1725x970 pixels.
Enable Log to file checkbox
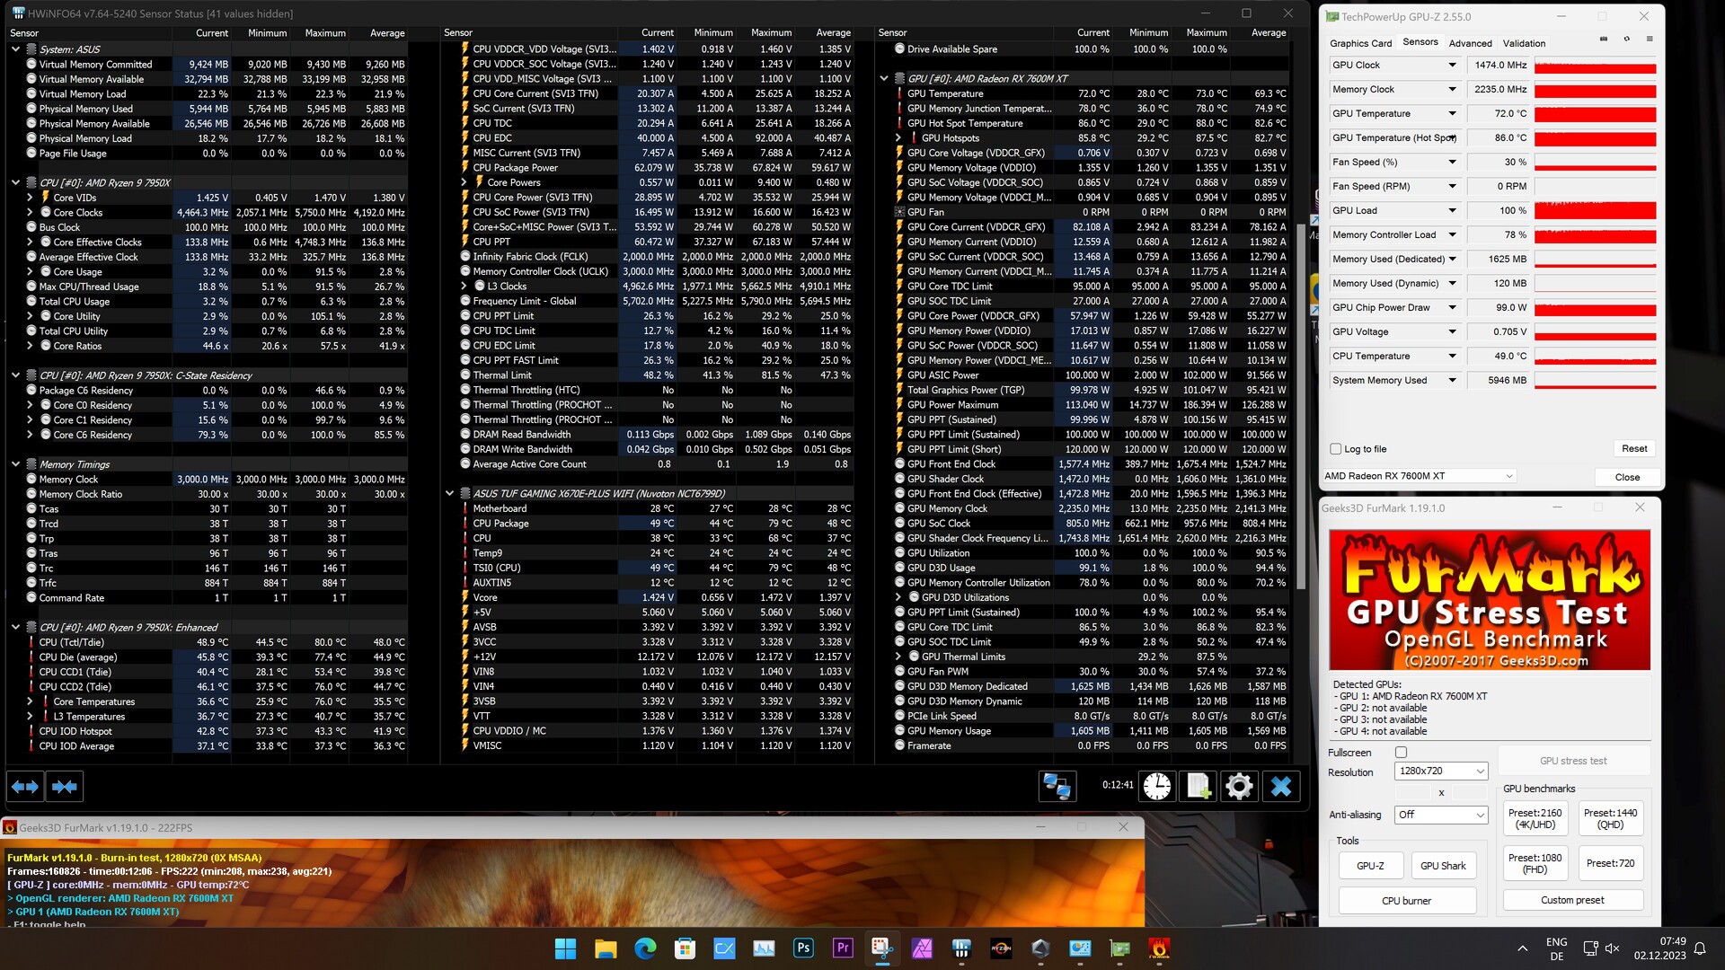pos(1335,449)
